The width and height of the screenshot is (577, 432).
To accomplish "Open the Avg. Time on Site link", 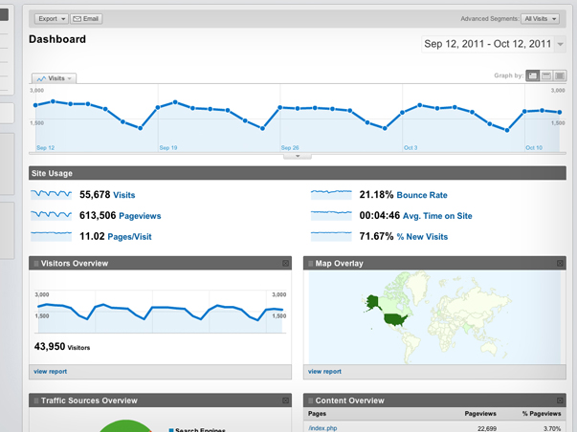I will click(x=437, y=216).
